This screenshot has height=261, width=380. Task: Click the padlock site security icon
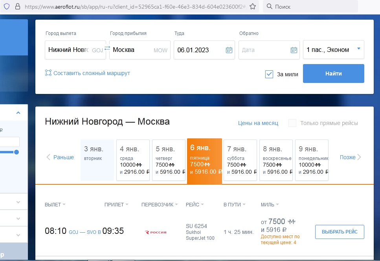click(17, 7)
